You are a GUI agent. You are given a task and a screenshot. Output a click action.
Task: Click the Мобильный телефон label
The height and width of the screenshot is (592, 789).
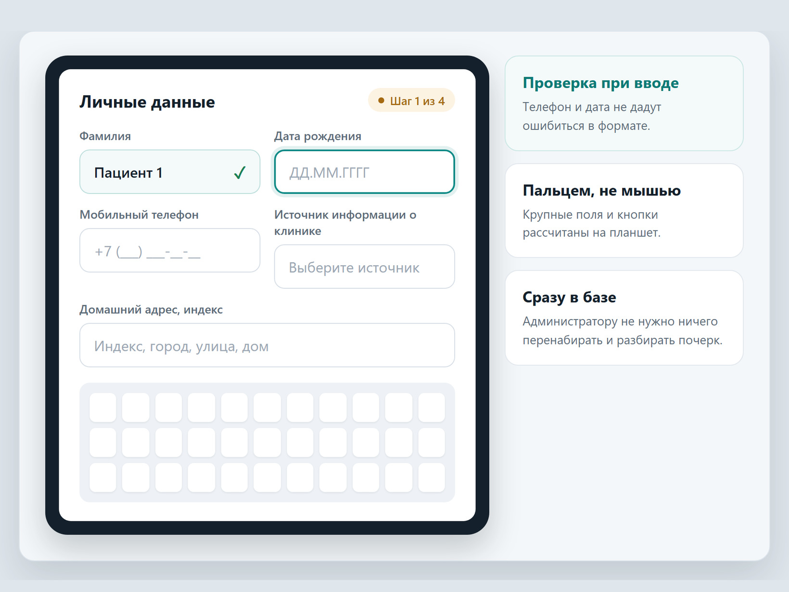(x=139, y=215)
